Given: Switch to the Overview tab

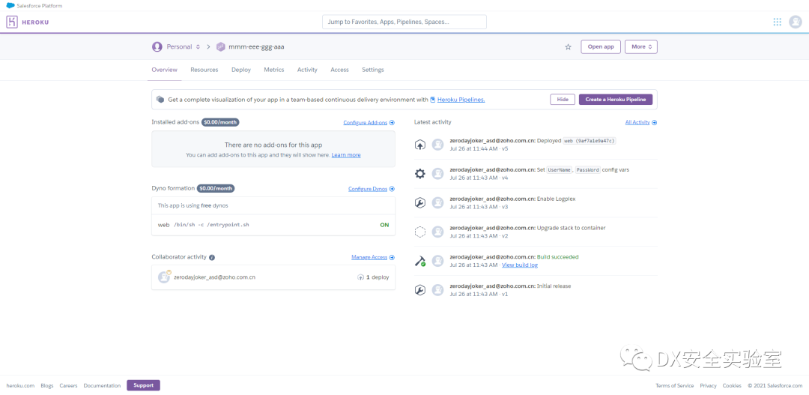Looking at the screenshot, I should [x=165, y=70].
